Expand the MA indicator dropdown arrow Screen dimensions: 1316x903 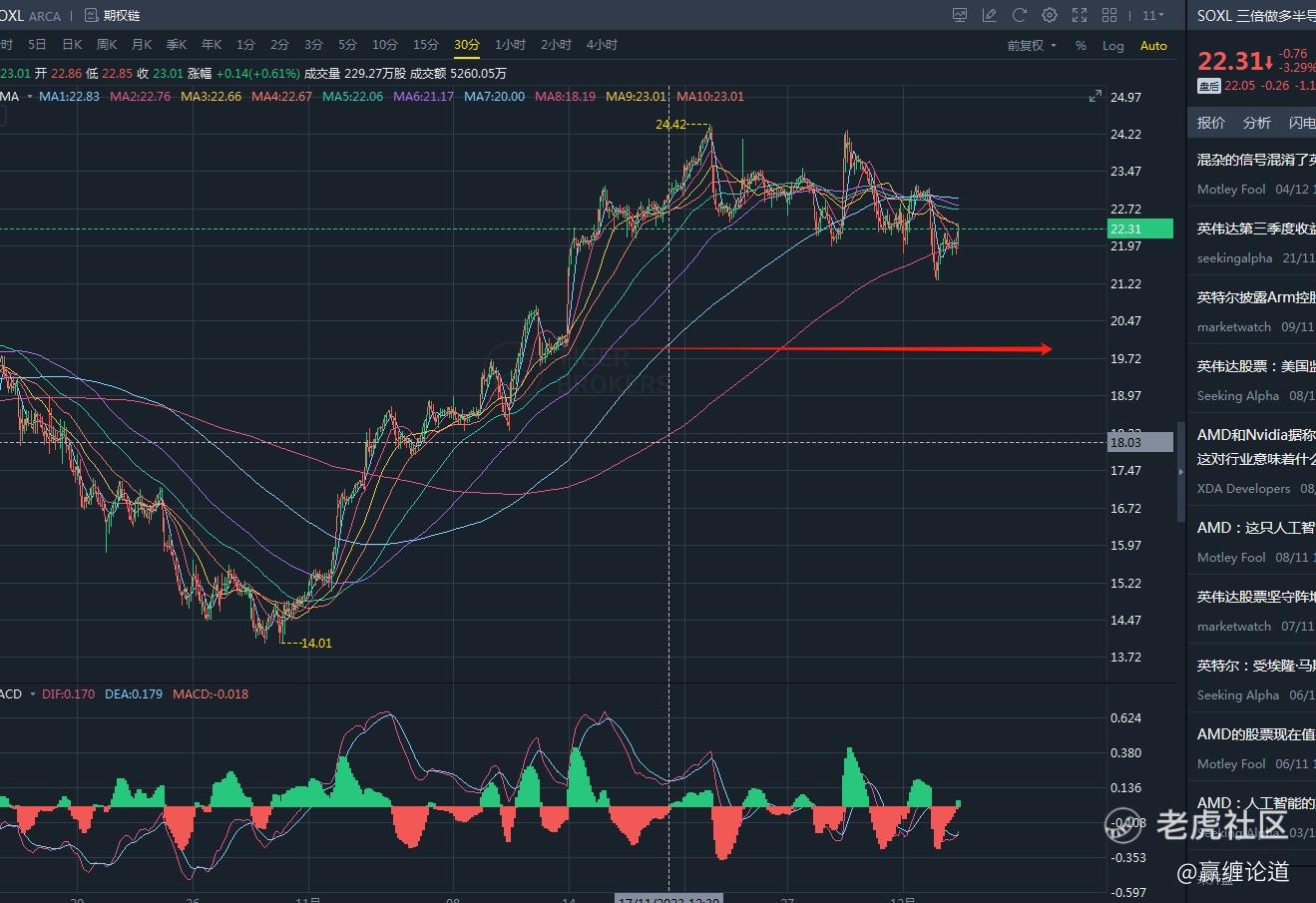coord(29,97)
